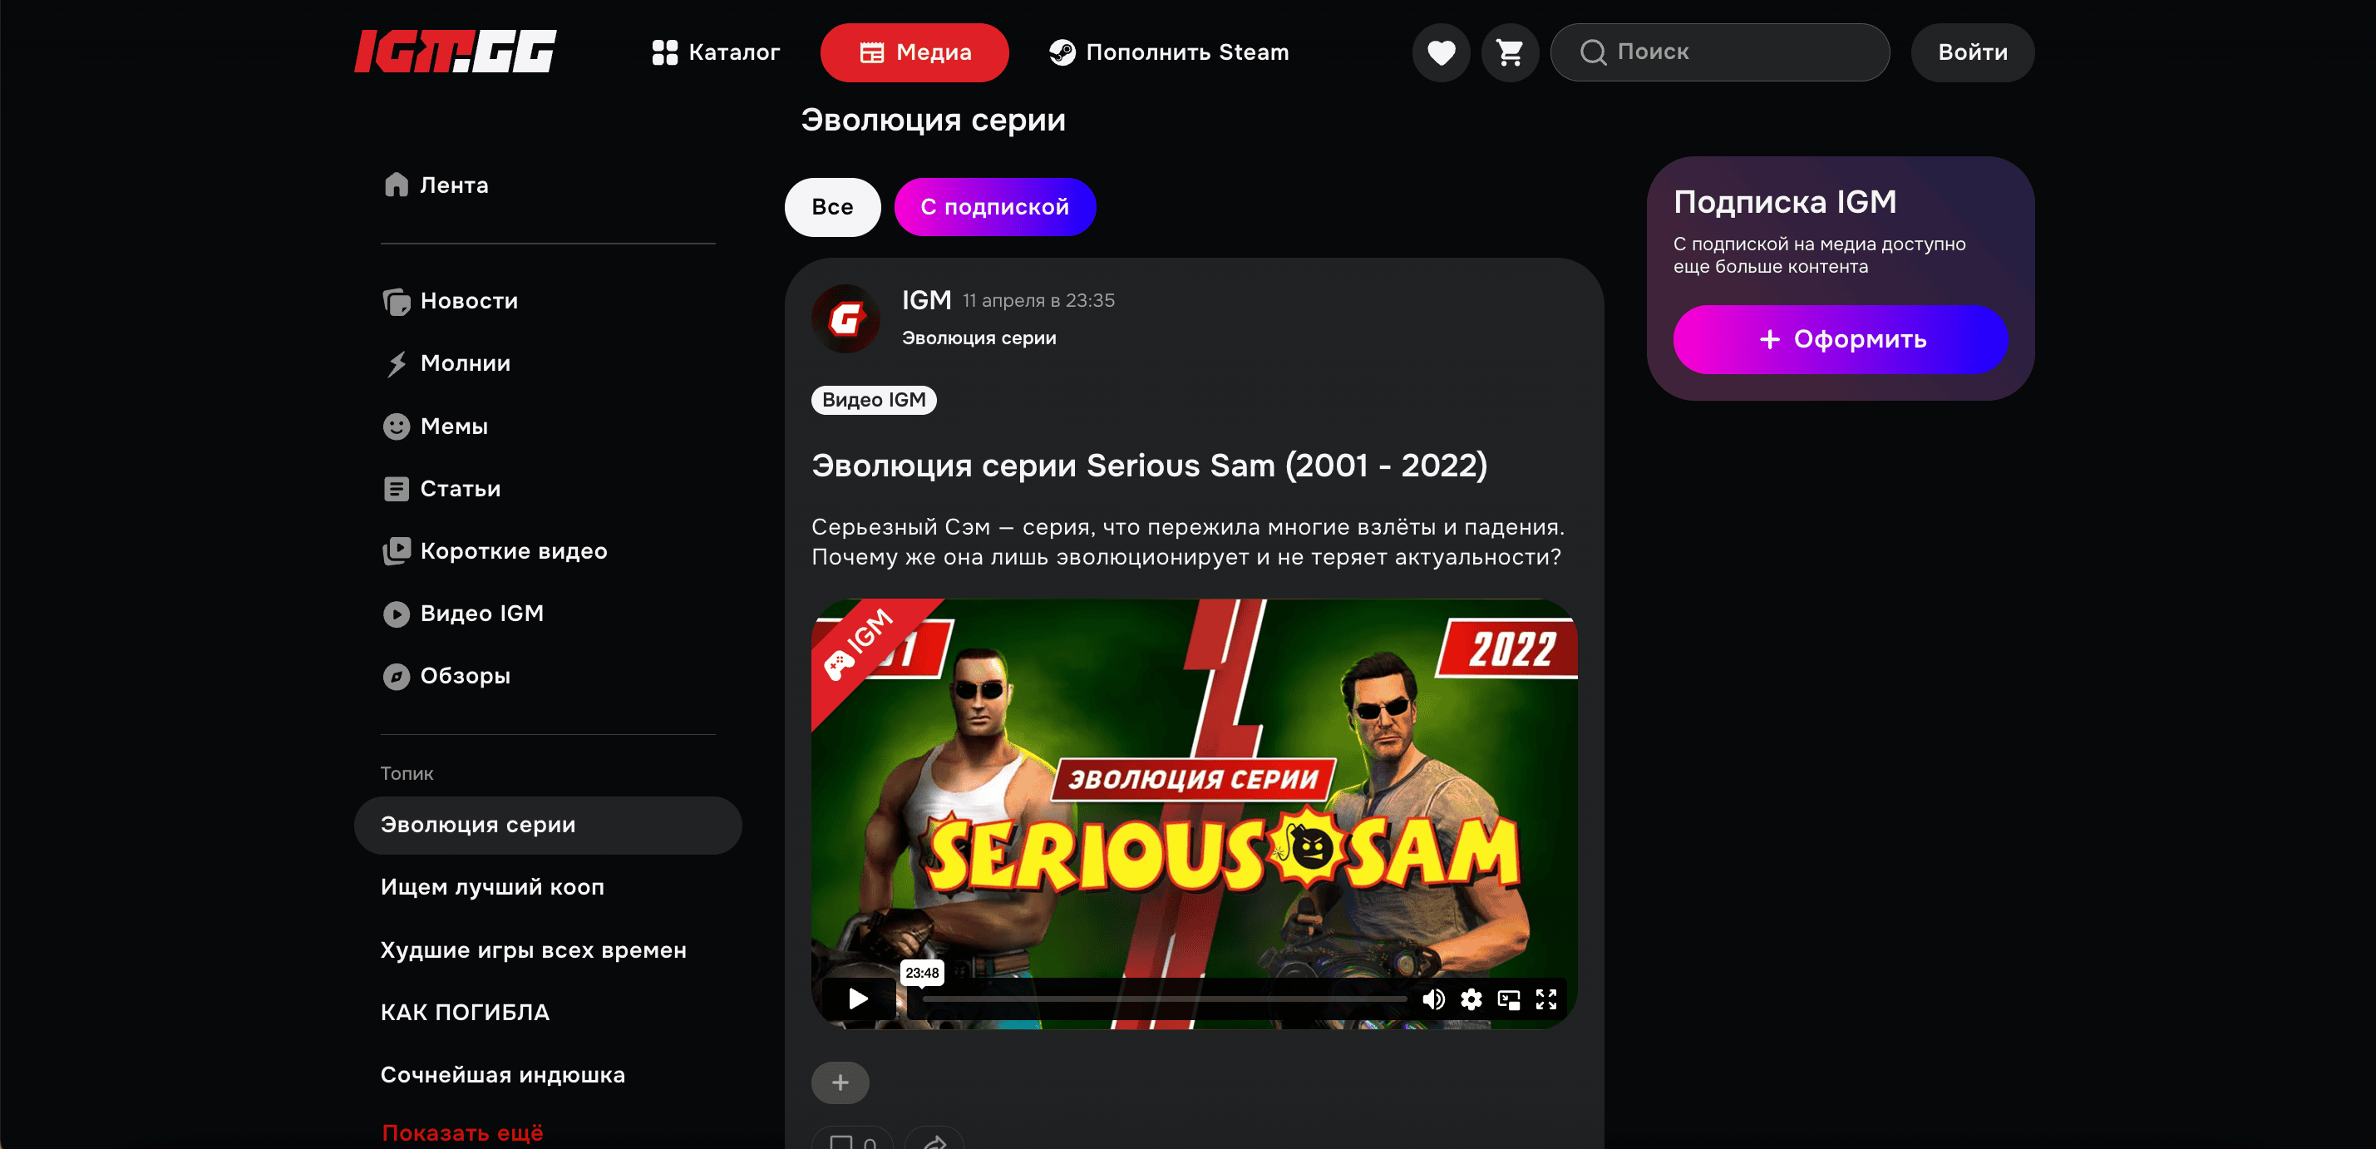The image size is (2376, 1149).
Task: Click the Короткие видео icon
Action: [397, 551]
